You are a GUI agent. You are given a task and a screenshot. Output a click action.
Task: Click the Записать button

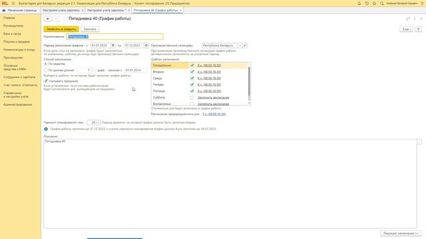point(90,29)
